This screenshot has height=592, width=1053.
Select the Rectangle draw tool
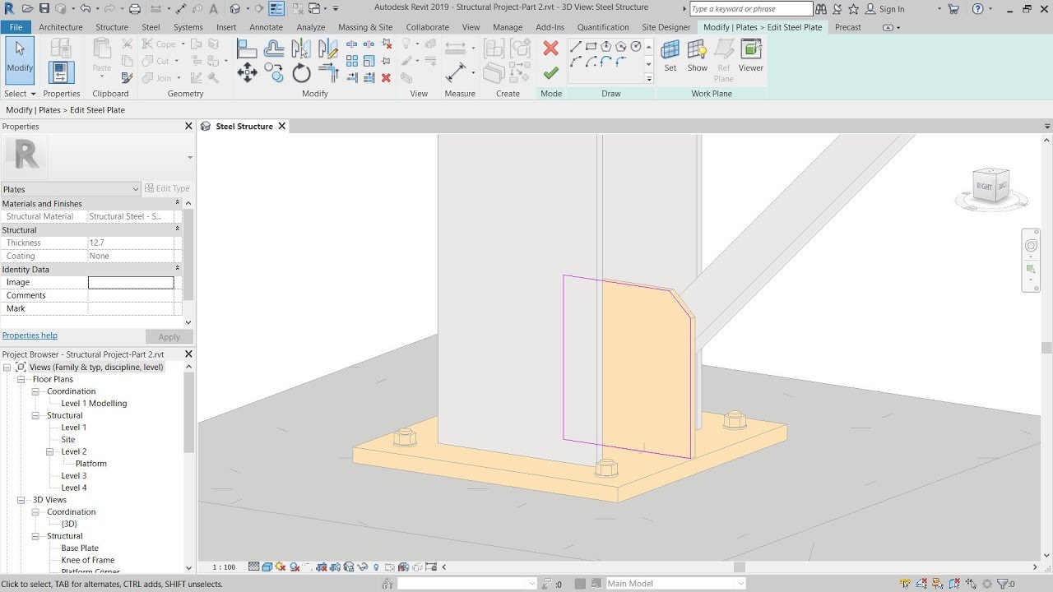tap(591, 45)
